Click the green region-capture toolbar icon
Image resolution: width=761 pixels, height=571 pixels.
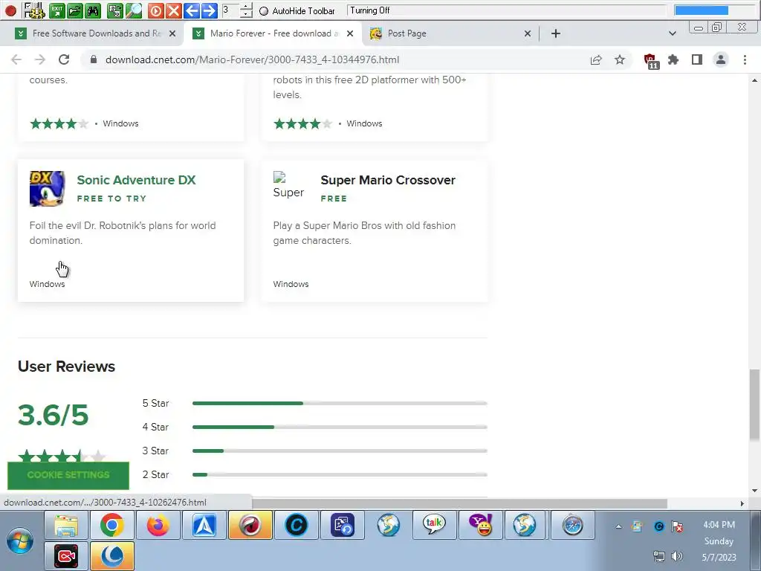pos(115,10)
